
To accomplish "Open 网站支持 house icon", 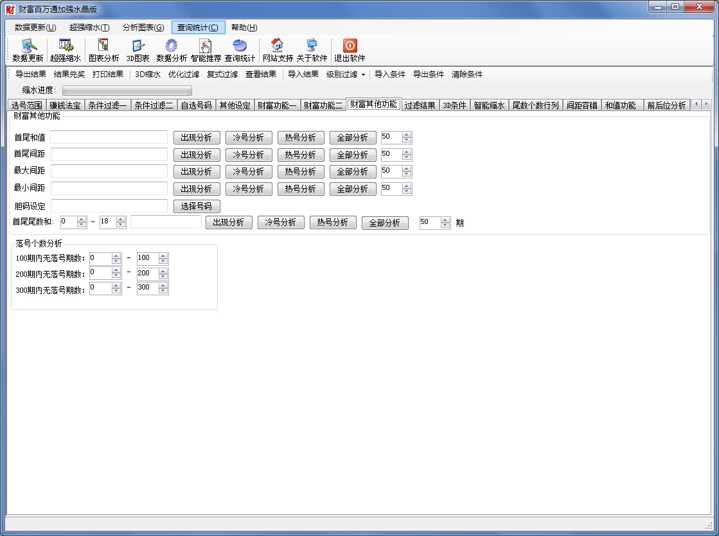I will pos(278,46).
